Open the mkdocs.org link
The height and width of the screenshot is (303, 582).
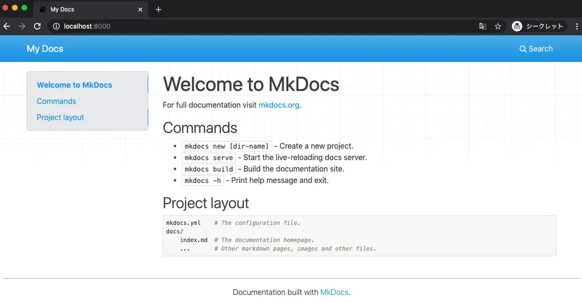pos(279,105)
